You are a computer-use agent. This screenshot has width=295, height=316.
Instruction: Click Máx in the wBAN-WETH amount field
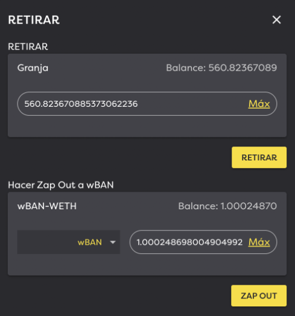click(x=259, y=242)
